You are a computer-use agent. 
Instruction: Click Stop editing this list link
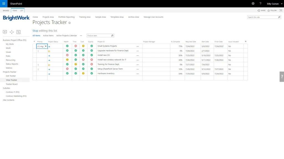(45, 31)
